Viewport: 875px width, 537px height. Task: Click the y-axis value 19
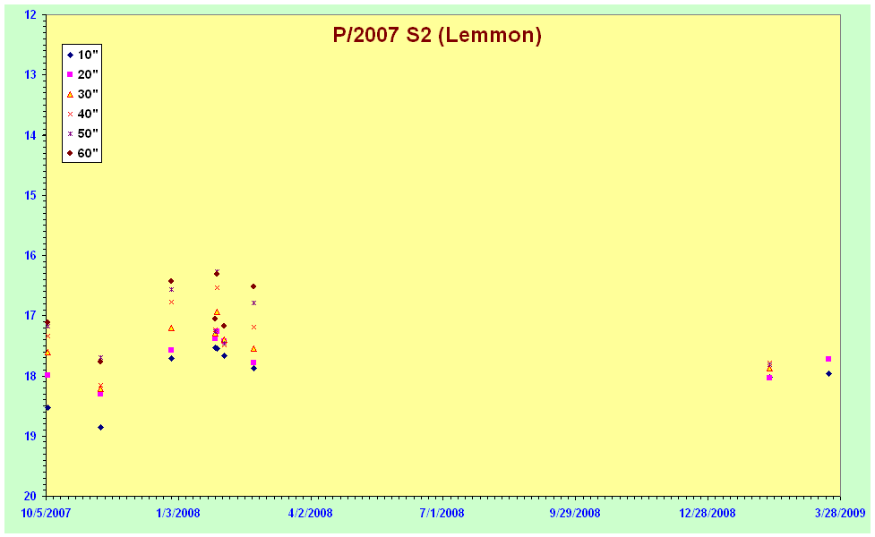pos(30,436)
